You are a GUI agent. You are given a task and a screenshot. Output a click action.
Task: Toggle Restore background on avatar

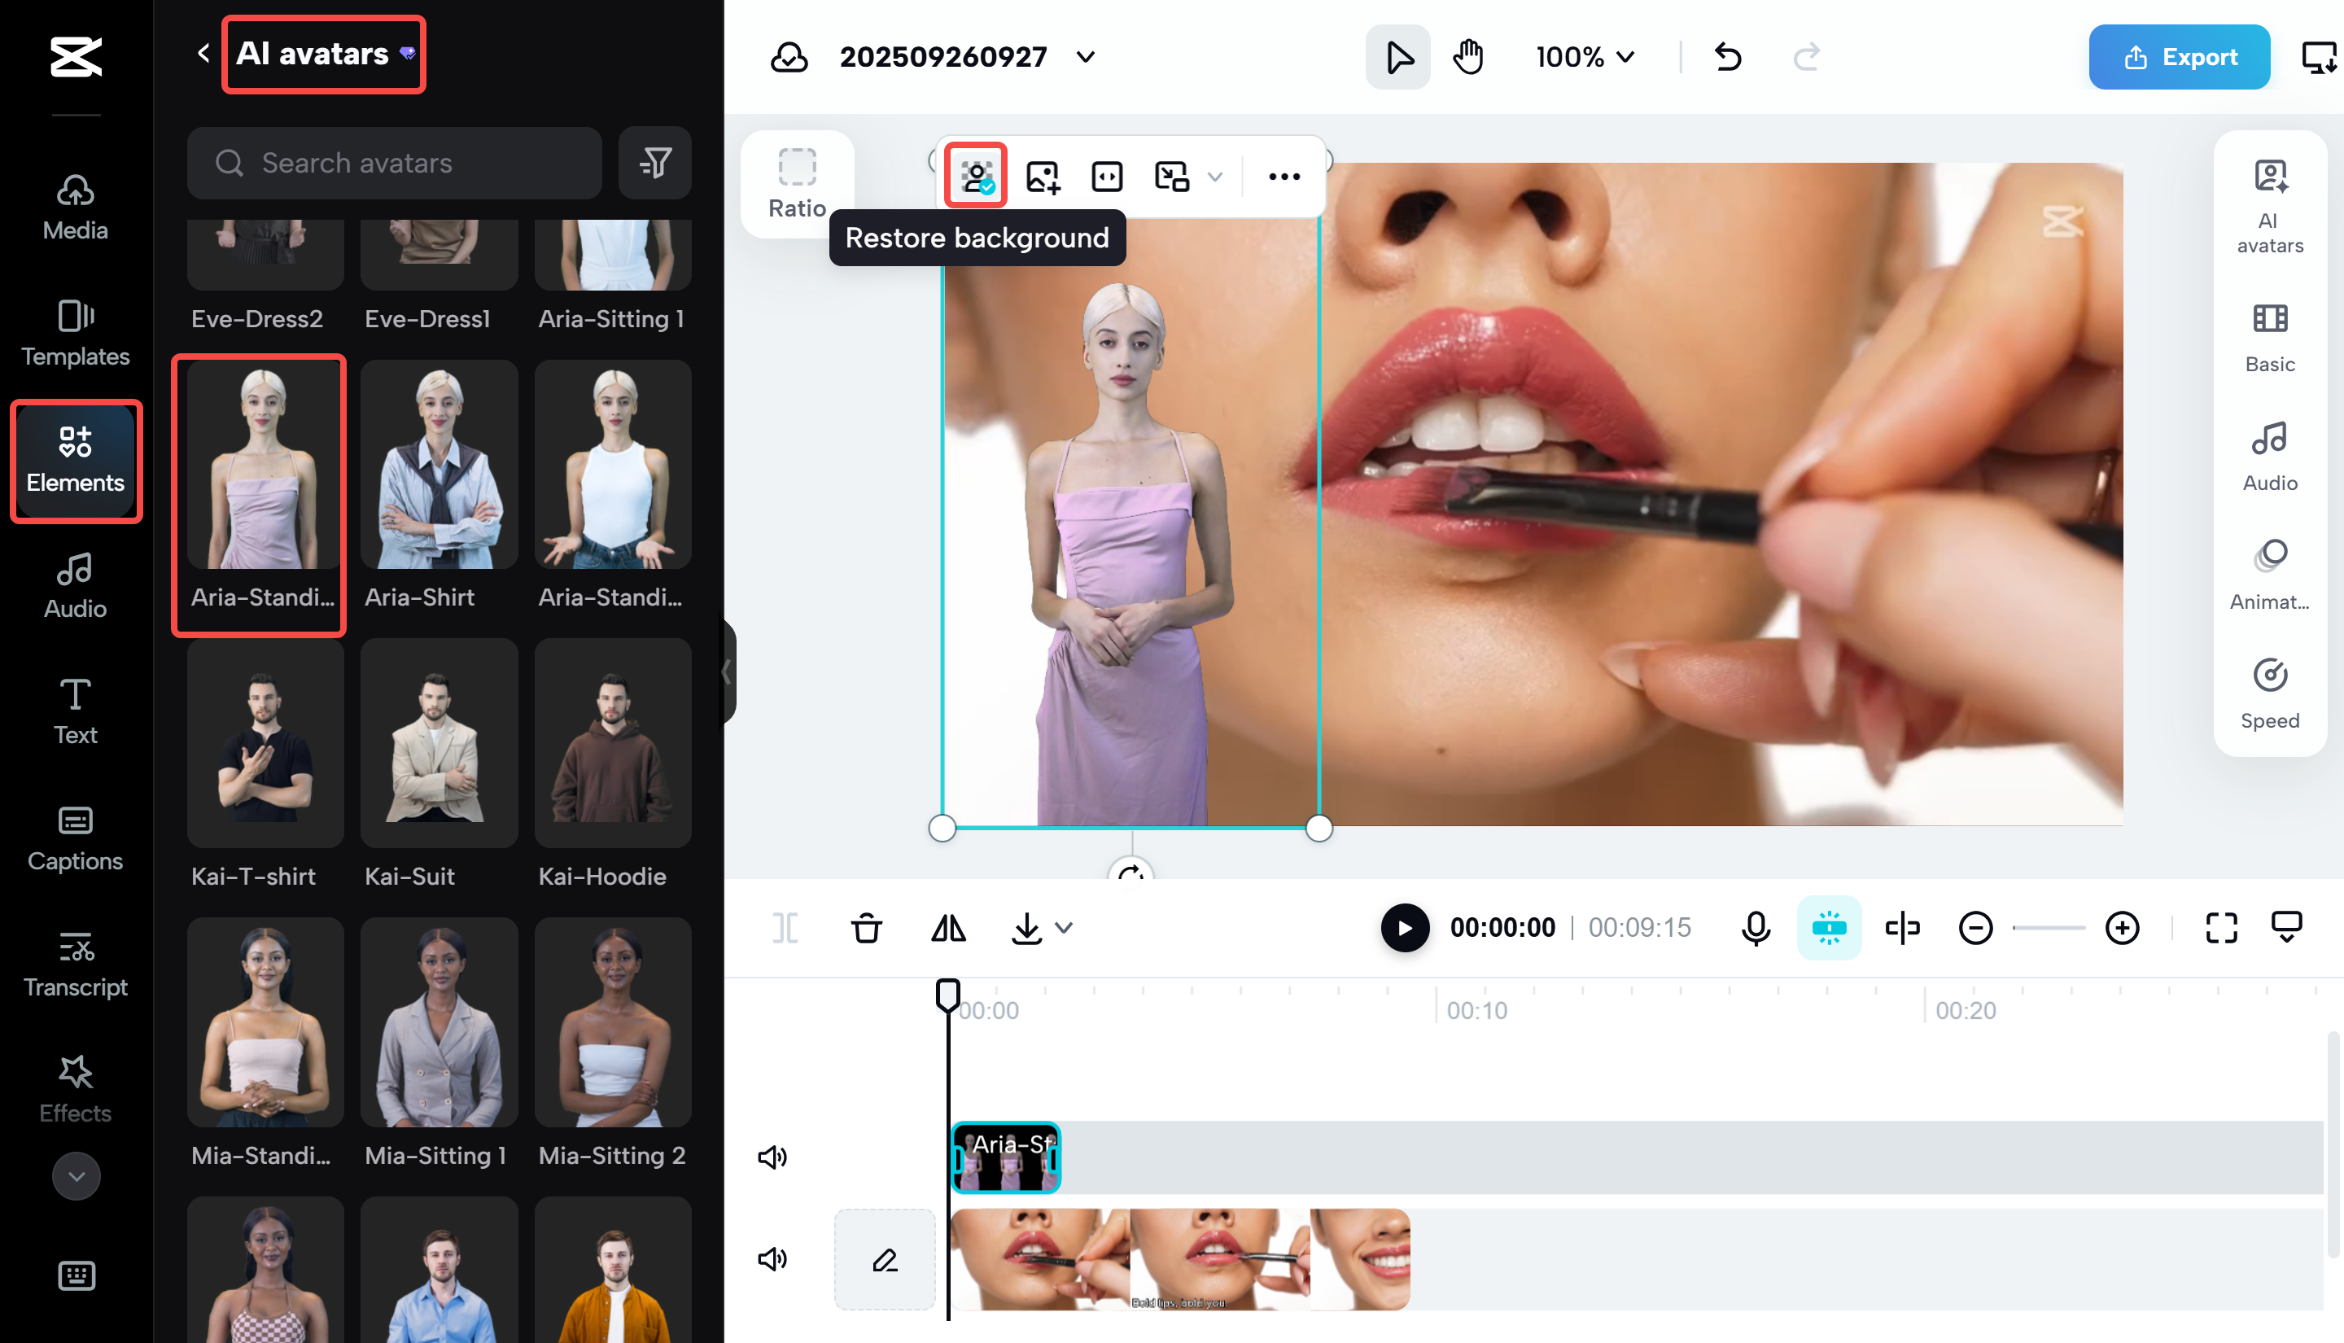pos(977,175)
